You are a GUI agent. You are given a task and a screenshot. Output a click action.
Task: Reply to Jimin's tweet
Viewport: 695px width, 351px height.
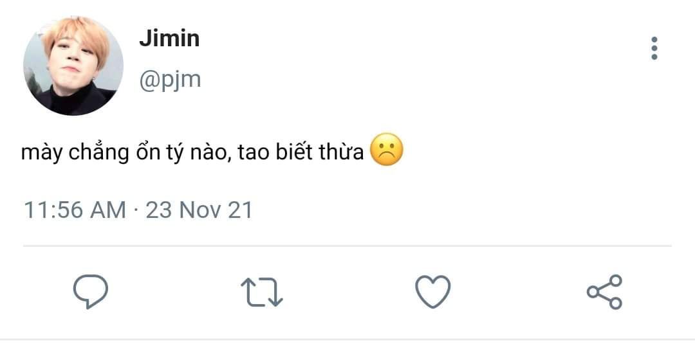[90, 291]
